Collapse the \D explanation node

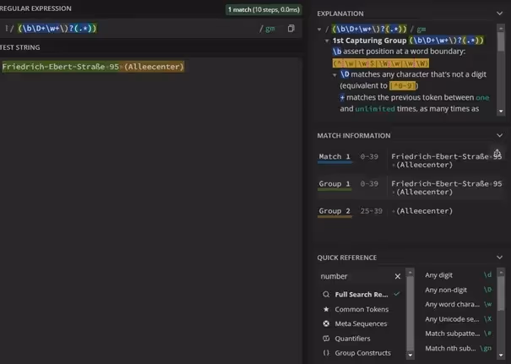(x=334, y=75)
